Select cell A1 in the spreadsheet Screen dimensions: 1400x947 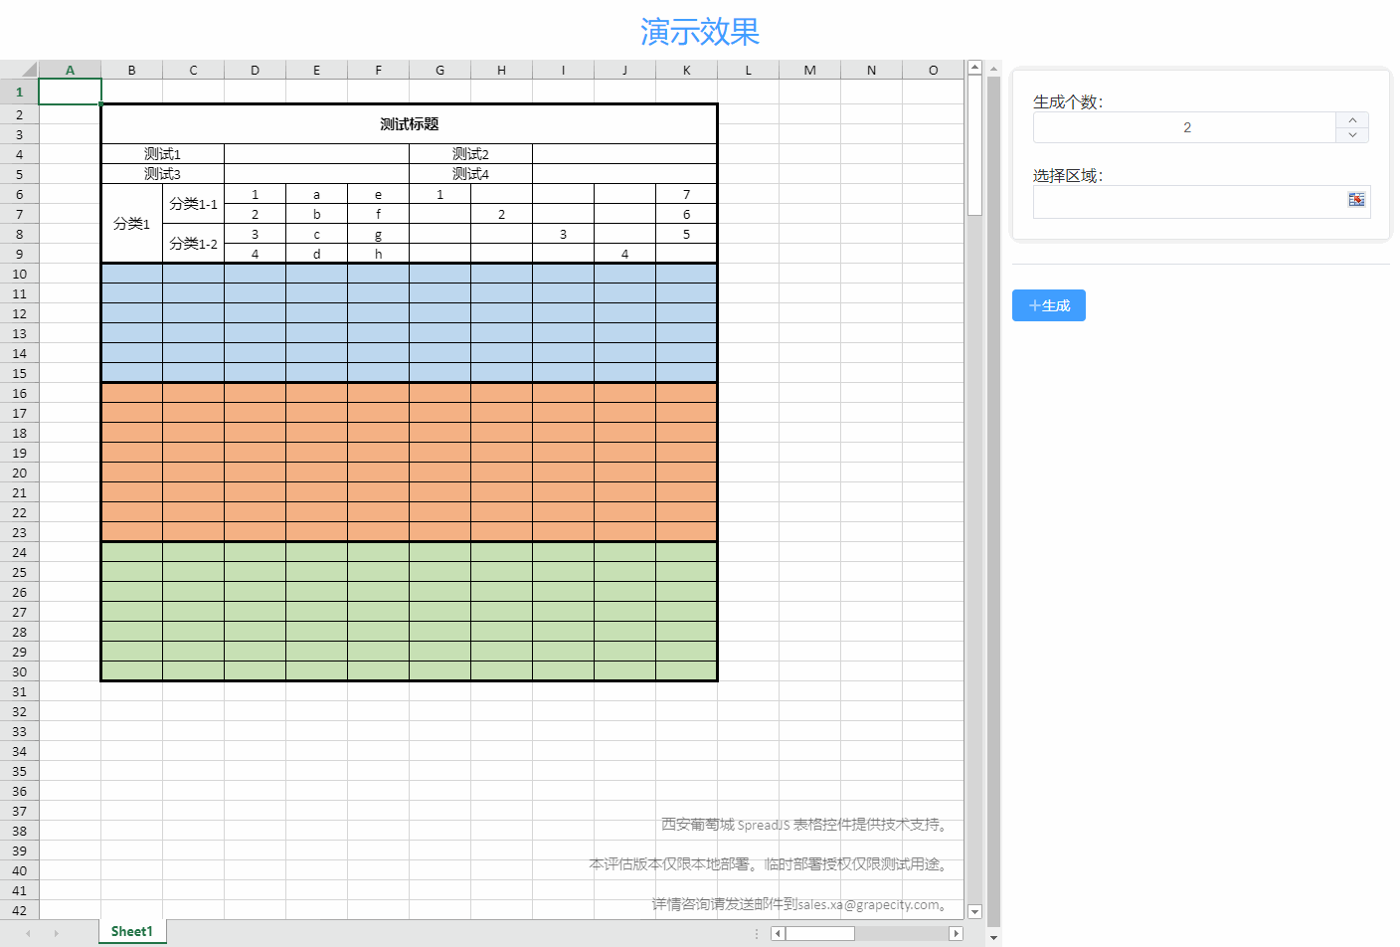coord(70,91)
